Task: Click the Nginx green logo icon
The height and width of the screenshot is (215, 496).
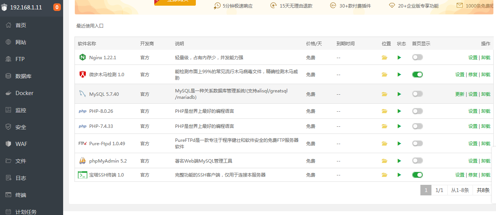Action: (82, 57)
